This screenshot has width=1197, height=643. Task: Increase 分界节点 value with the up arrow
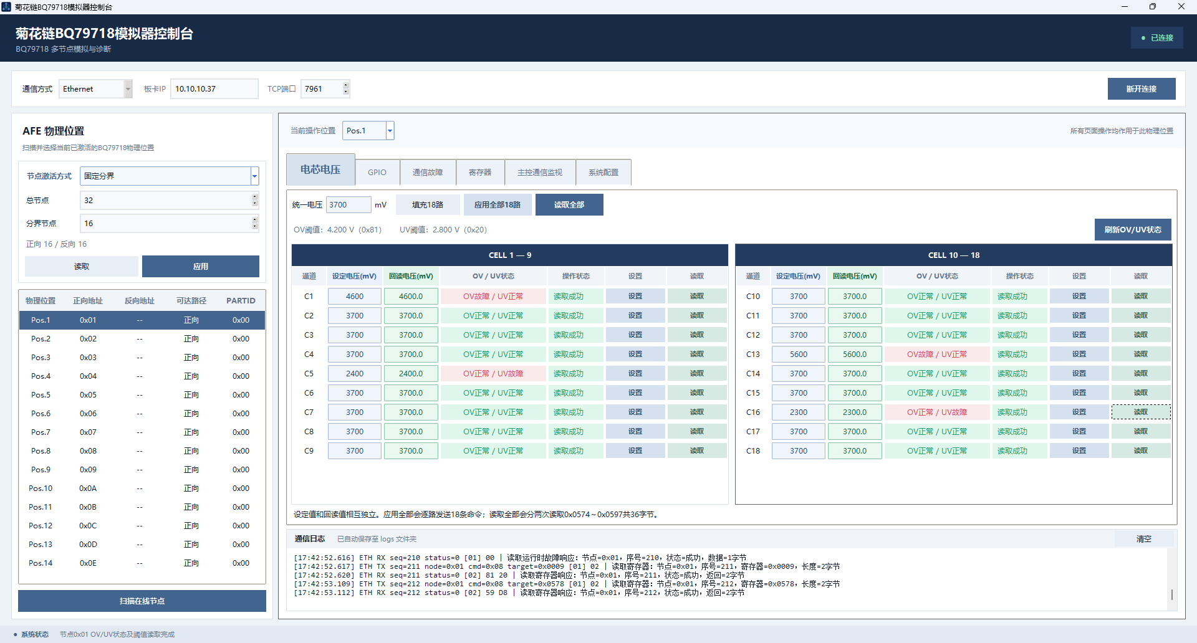coord(254,220)
